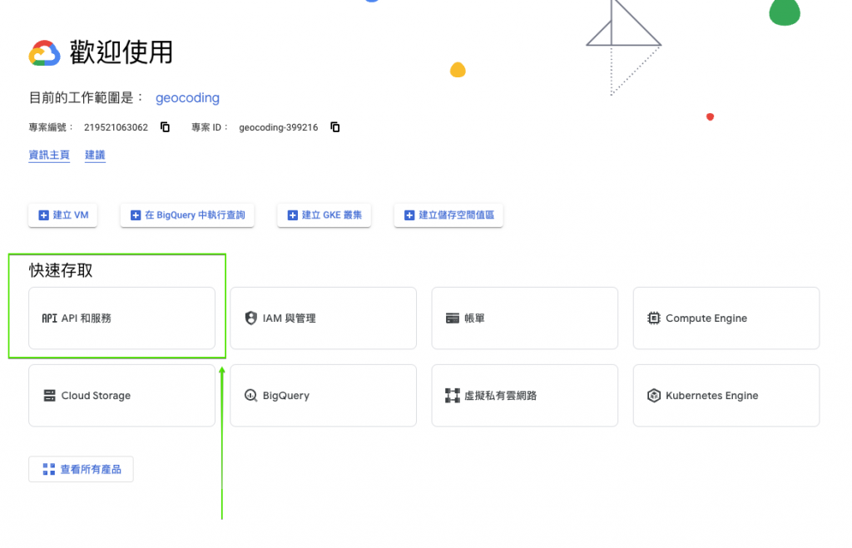The image size is (852, 548).
Task: Open the Compute Engine card
Action: (x=726, y=318)
